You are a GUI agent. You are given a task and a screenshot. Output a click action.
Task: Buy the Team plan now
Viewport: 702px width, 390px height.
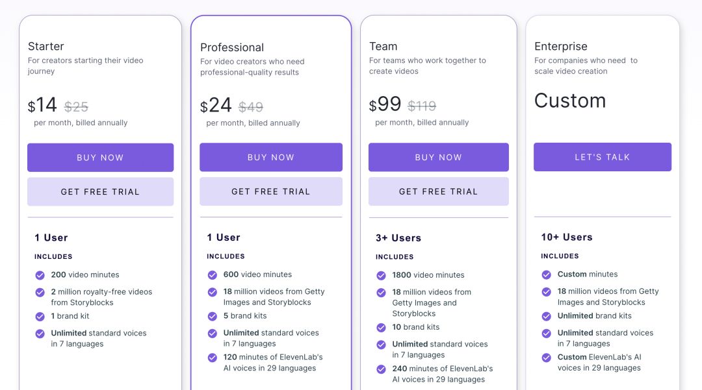coord(438,157)
